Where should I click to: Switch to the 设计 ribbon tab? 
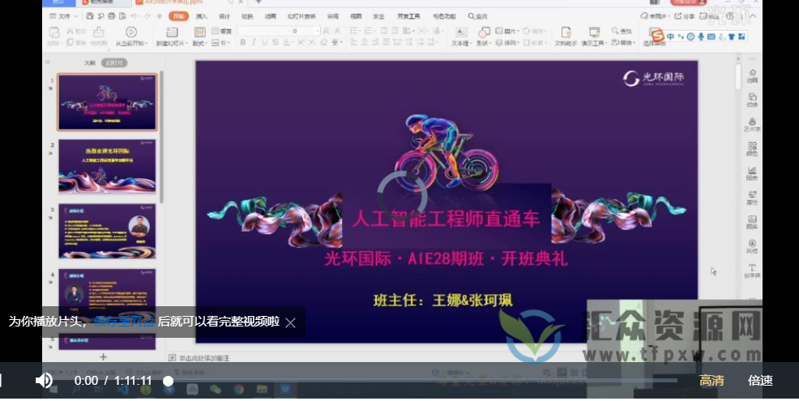click(224, 16)
